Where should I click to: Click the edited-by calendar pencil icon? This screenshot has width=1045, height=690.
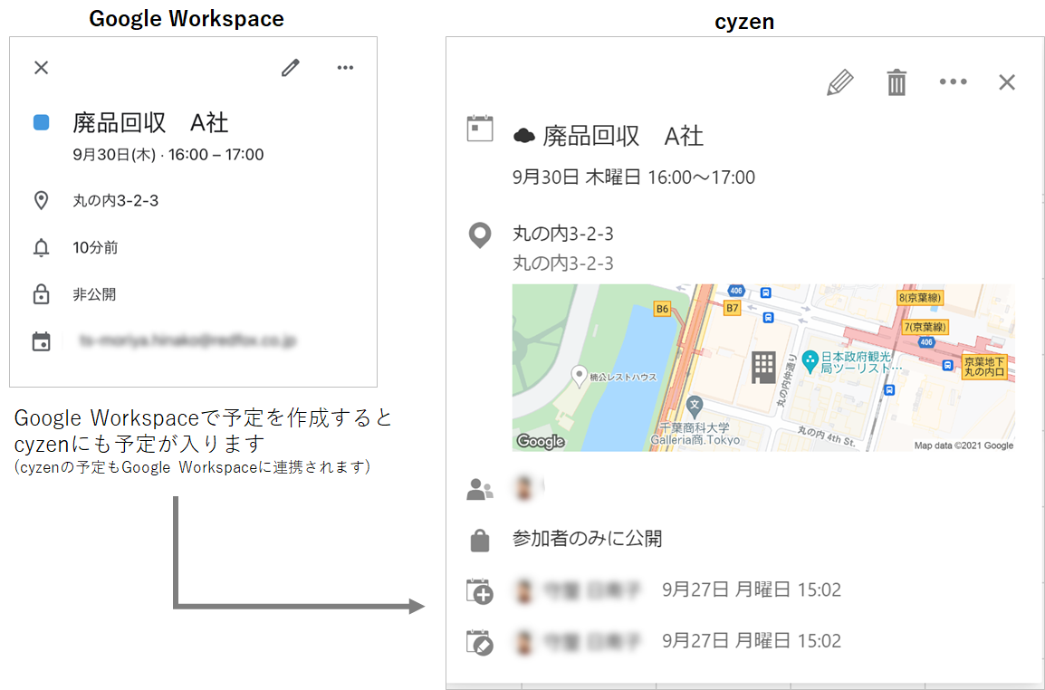480,642
